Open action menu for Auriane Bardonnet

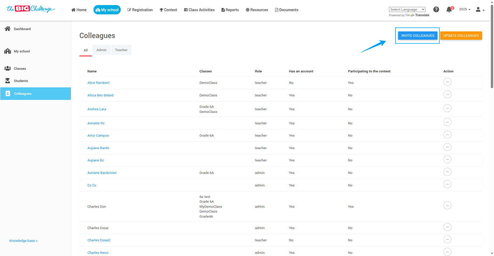point(447,172)
